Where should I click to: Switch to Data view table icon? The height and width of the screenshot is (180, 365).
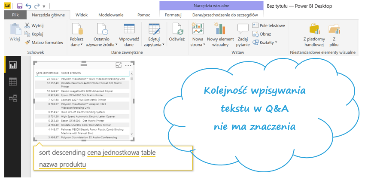pos(13,82)
